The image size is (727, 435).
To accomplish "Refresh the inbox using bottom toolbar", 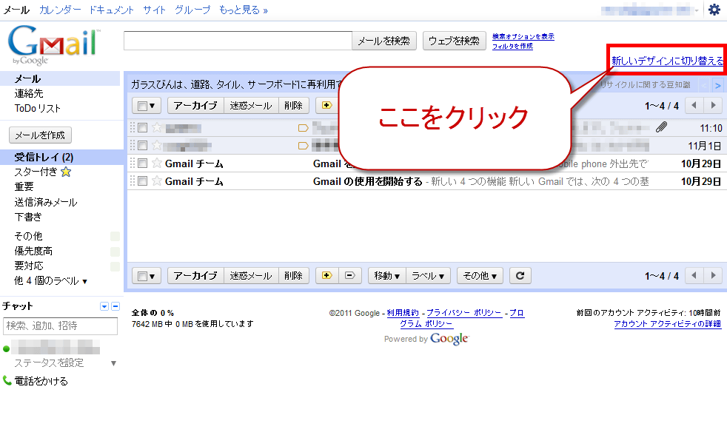I will [x=520, y=276].
